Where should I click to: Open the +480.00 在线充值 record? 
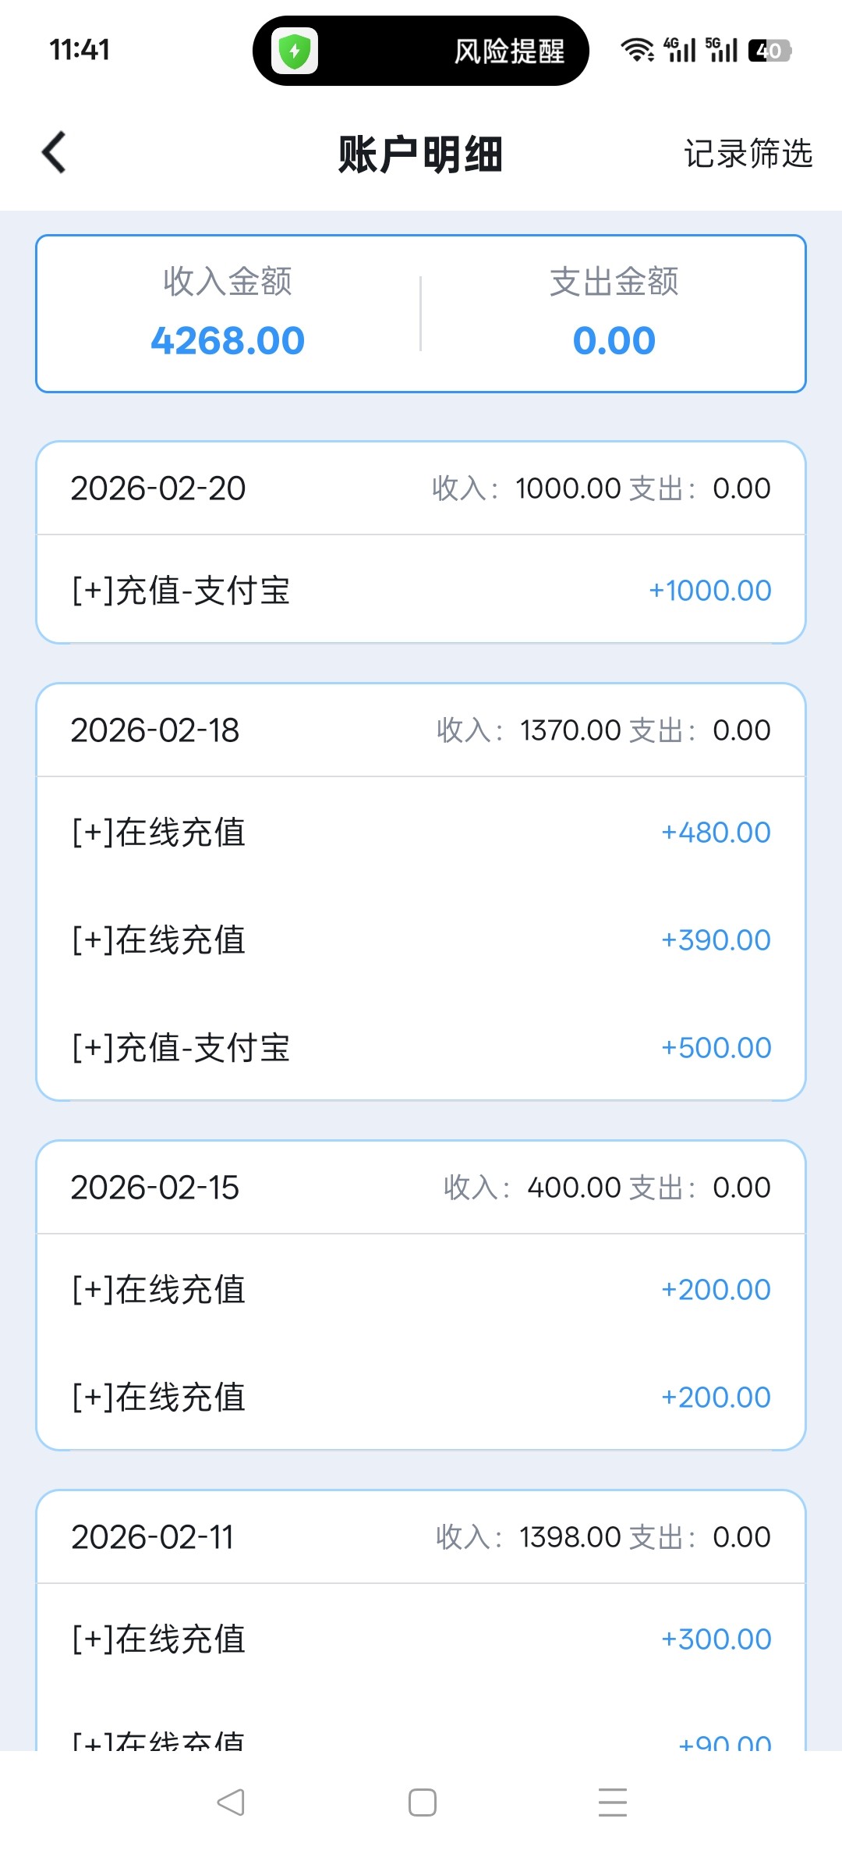[x=421, y=833]
